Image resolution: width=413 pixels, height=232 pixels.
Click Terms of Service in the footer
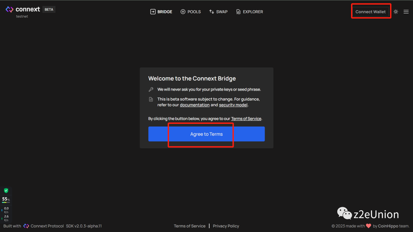[x=190, y=226]
